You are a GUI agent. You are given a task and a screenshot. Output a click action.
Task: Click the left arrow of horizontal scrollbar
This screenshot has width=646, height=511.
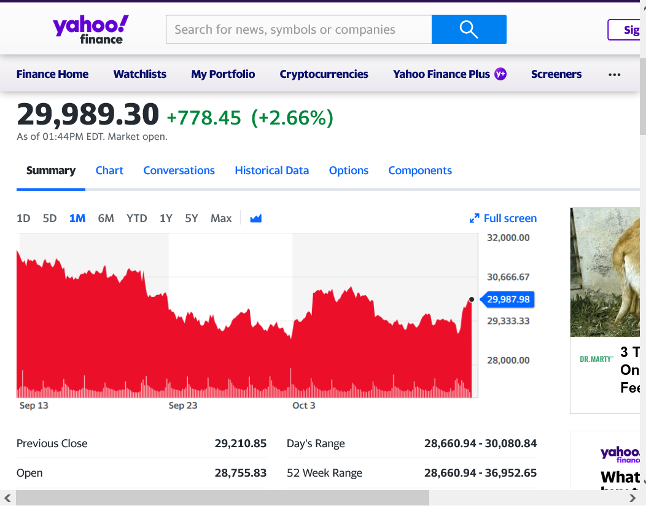(x=7, y=498)
